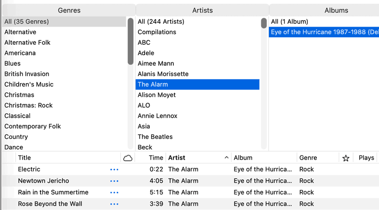
Task: Click the 3:39 time value
Action: tap(156, 204)
